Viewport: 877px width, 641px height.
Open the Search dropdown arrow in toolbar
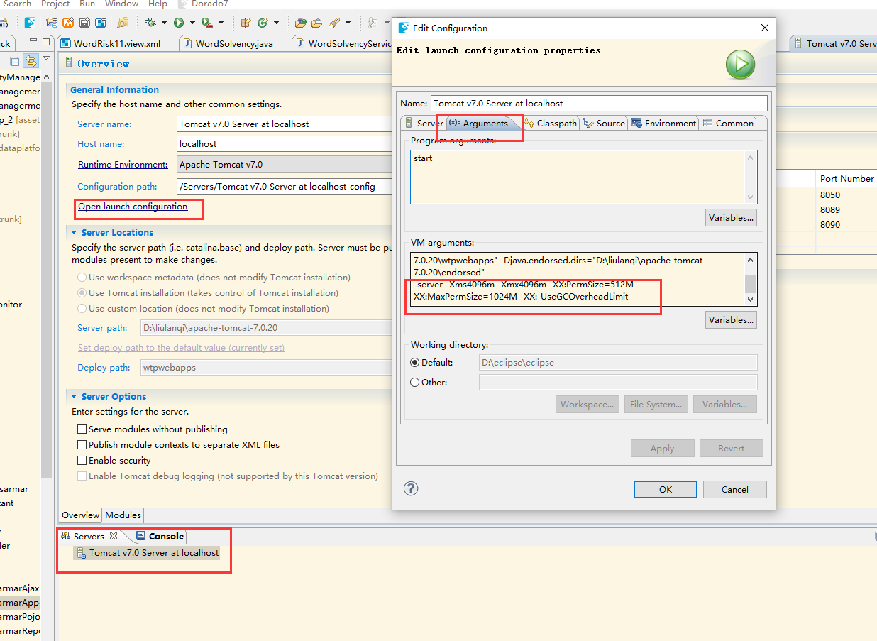tap(347, 23)
